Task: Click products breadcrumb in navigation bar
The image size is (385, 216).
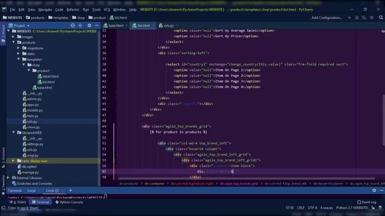Action: click(x=35, y=17)
